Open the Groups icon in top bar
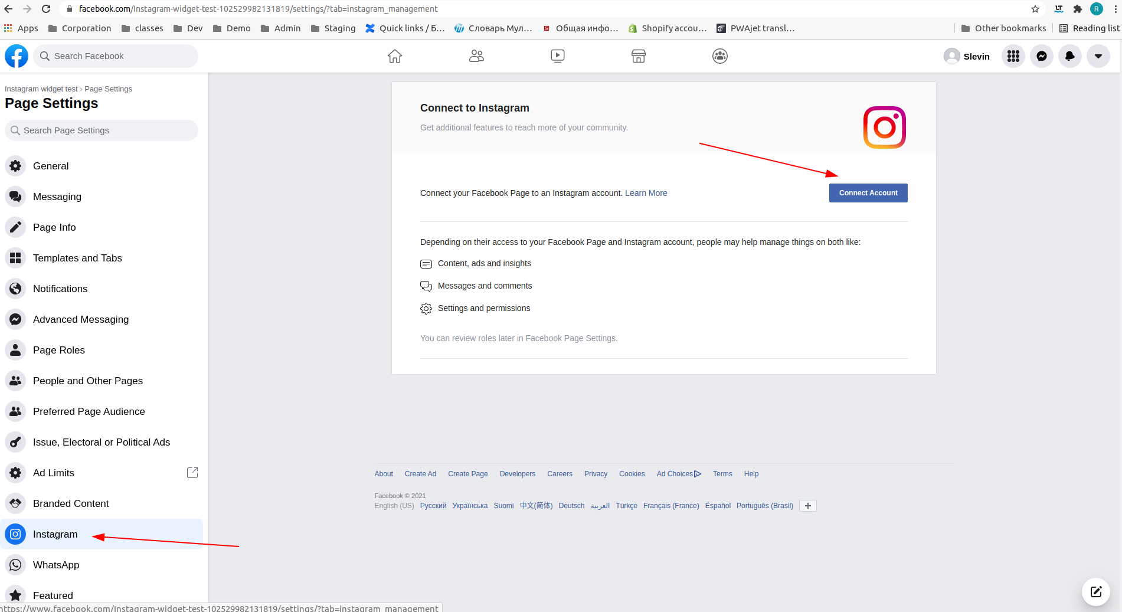The height and width of the screenshot is (612, 1122). (720, 56)
